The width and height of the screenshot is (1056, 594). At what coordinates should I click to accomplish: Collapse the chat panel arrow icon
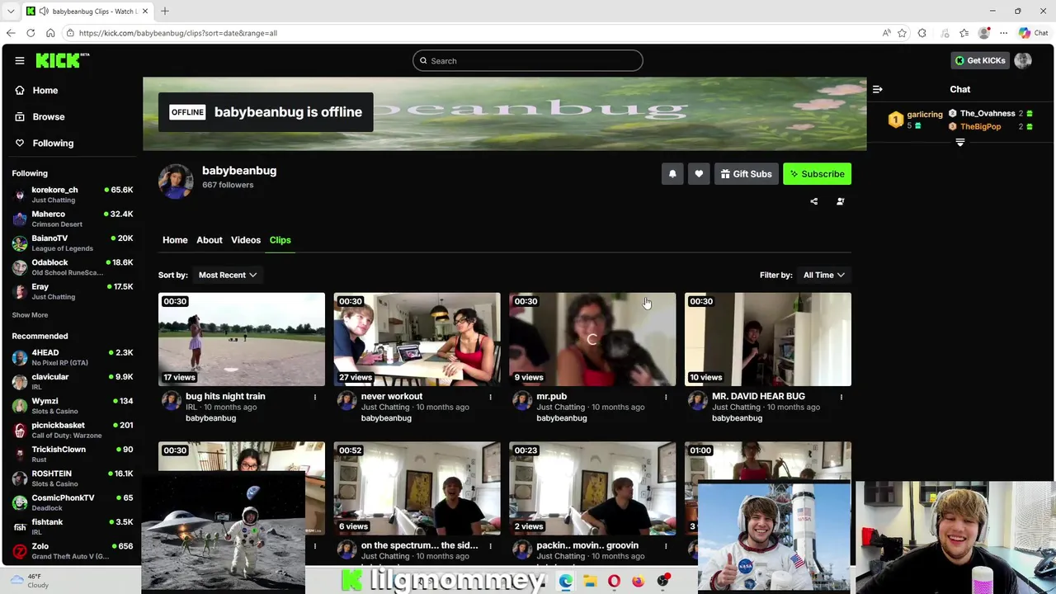pyautogui.click(x=878, y=89)
